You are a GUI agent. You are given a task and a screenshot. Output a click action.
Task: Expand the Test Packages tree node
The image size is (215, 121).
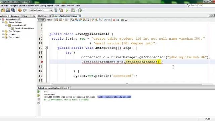click(3, 31)
